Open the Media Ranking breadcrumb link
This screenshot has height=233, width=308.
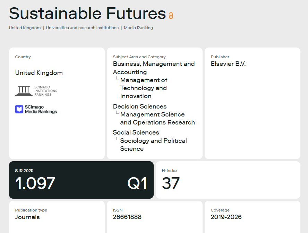click(x=138, y=28)
